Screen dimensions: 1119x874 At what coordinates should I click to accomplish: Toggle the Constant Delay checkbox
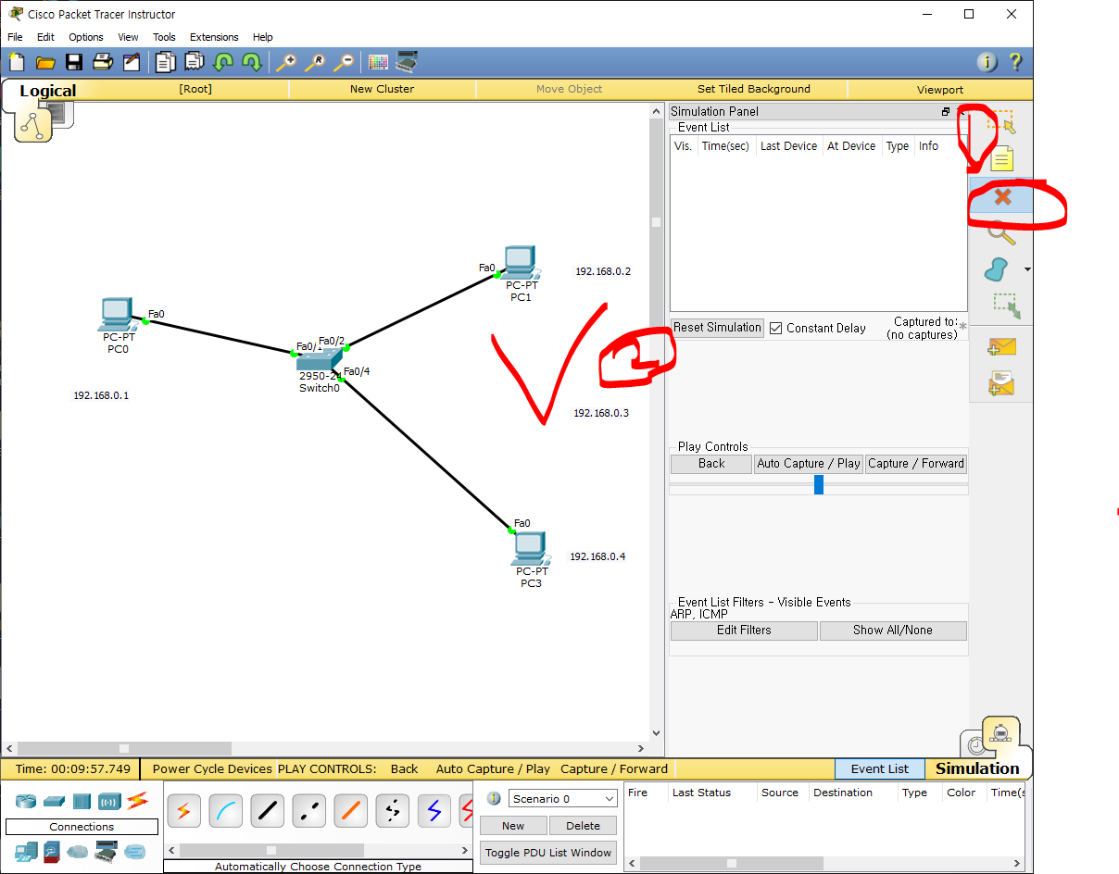click(x=776, y=328)
